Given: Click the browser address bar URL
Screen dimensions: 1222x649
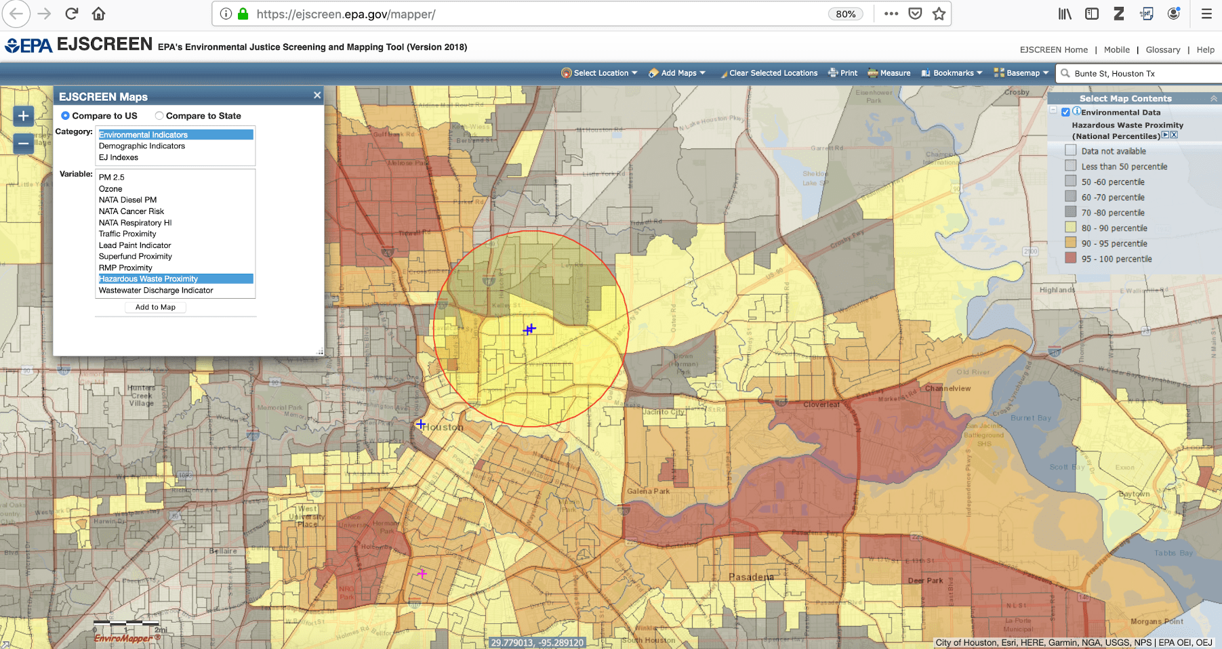Looking at the screenshot, I should point(346,14).
